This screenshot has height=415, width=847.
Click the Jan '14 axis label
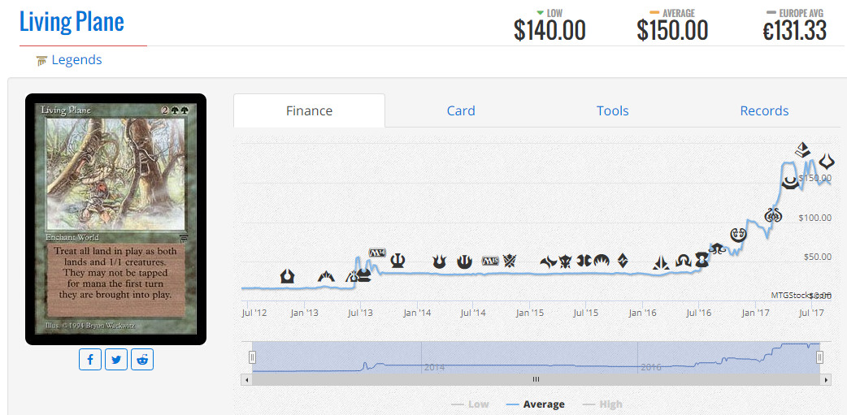coord(417,313)
